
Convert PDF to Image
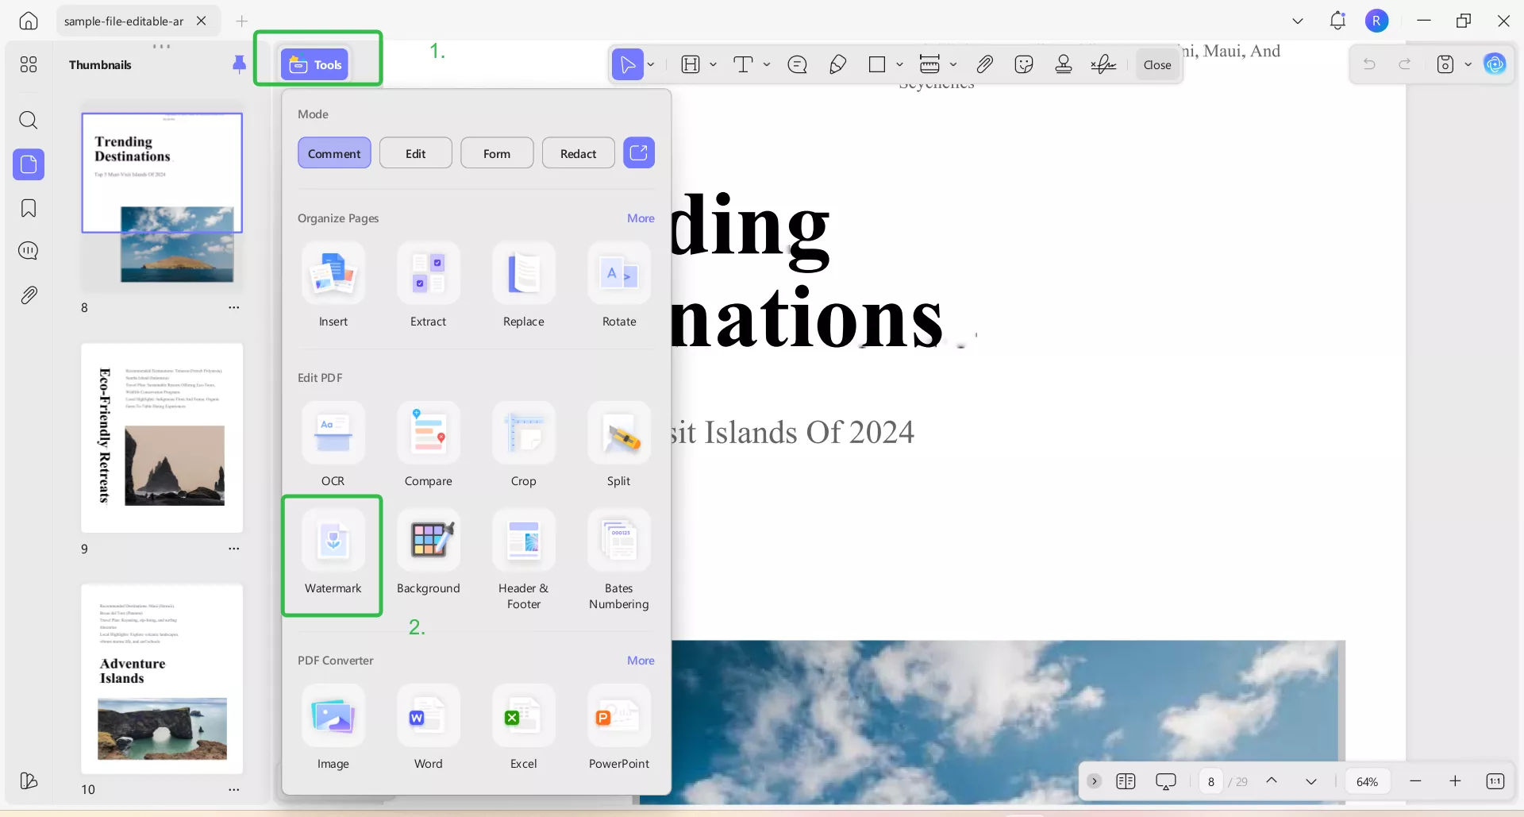333,728
